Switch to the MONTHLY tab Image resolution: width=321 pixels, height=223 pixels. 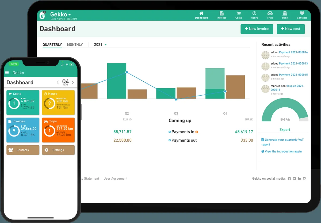click(75, 45)
